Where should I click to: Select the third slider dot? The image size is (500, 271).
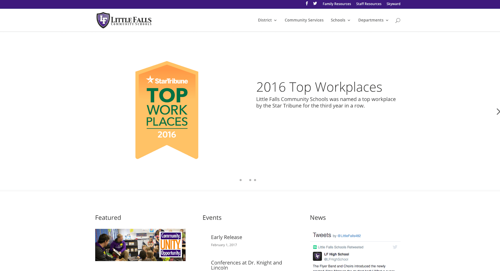(x=255, y=180)
